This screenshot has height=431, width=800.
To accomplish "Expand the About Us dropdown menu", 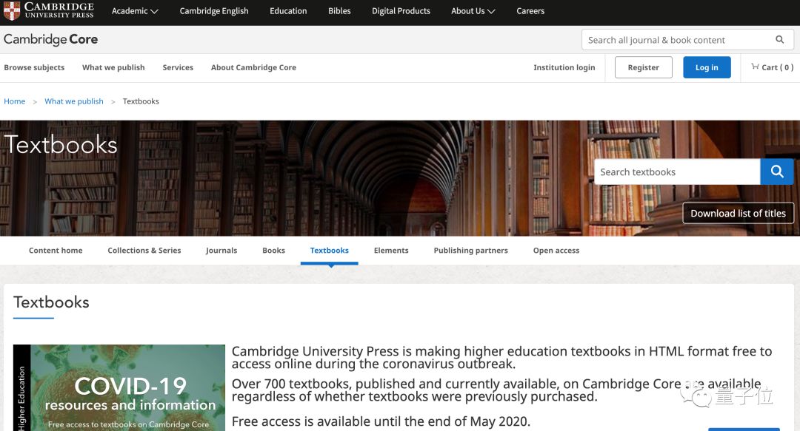I will click(473, 11).
